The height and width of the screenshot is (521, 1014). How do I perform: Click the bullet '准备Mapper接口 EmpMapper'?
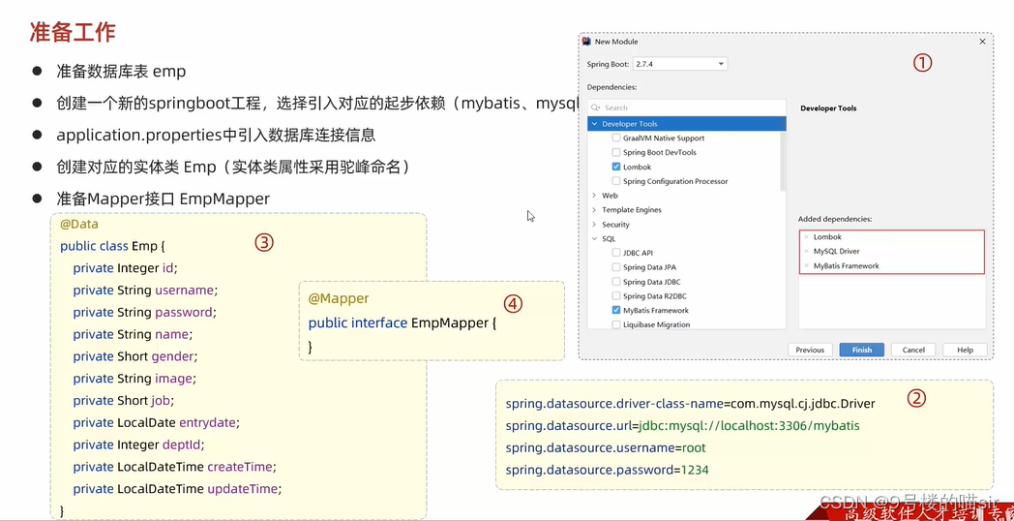click(163, 199)
